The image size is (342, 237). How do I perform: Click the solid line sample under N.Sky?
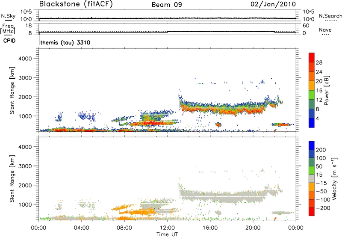(8, 21)
